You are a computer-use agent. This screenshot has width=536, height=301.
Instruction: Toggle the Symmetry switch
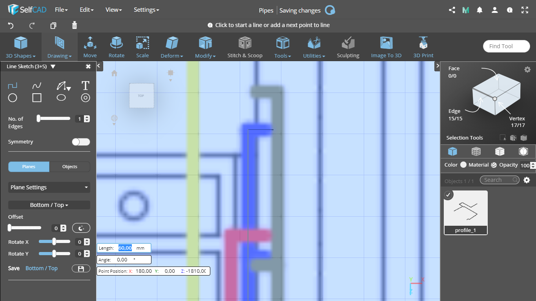[81, 142]
